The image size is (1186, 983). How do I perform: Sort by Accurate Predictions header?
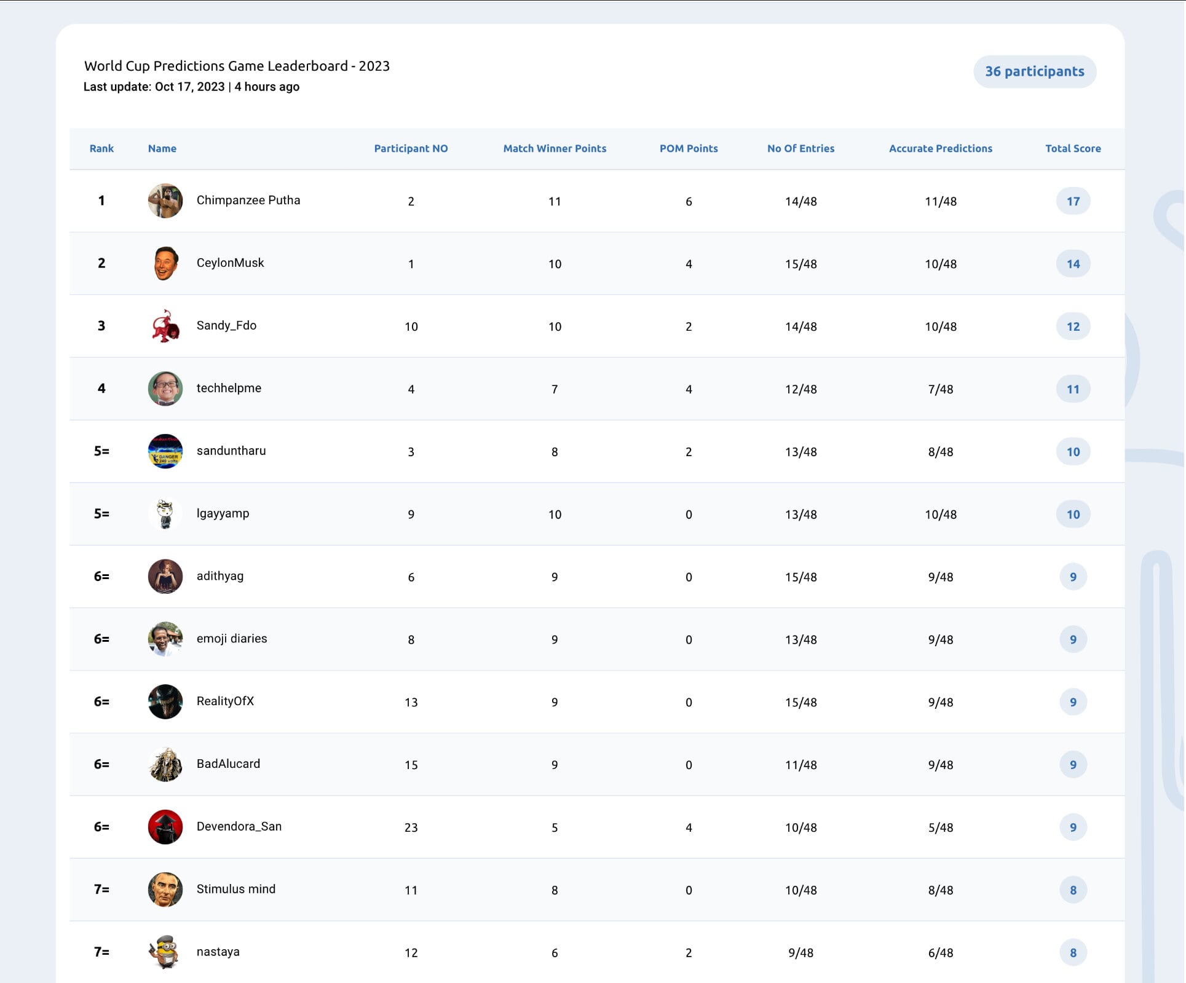point(940,148)
